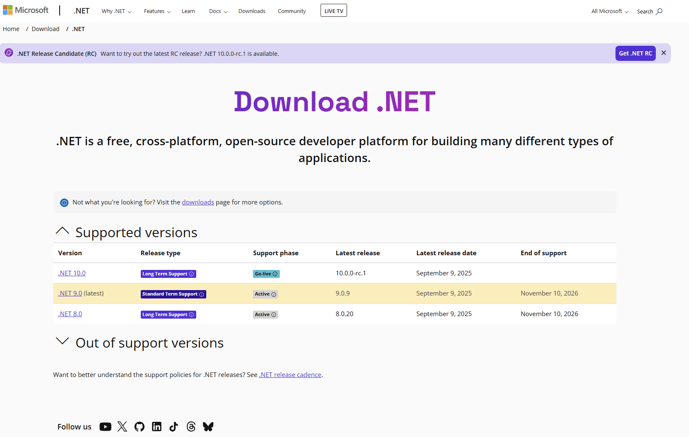Open the All Microsoft dropdown
The width and height of the screenshot is (689, 437).
click(610, 11)
